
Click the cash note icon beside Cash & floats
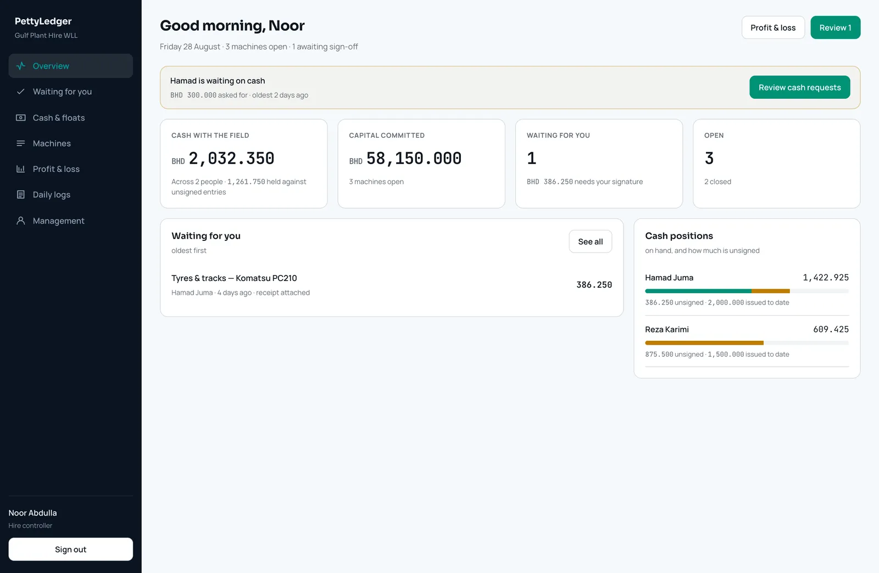21,117
